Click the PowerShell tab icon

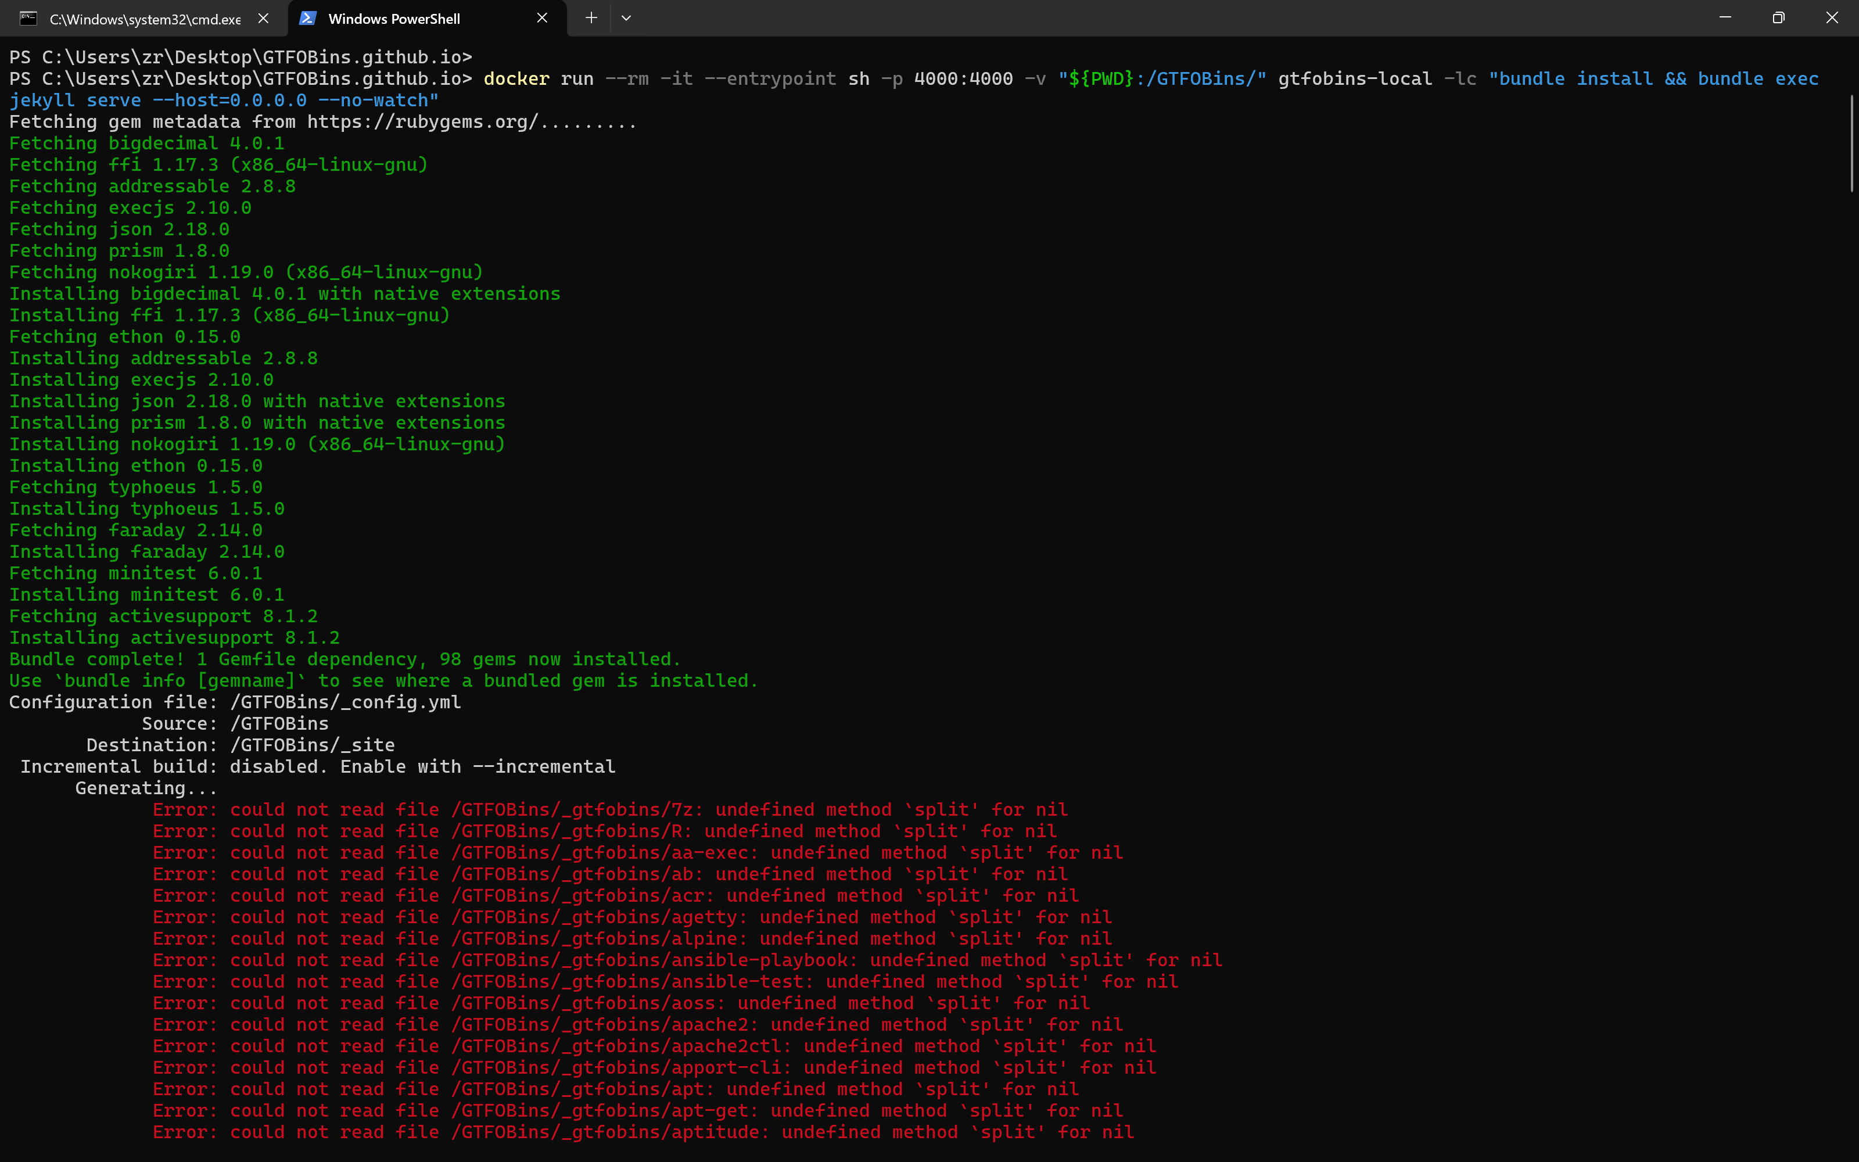[x=307, y=19]
